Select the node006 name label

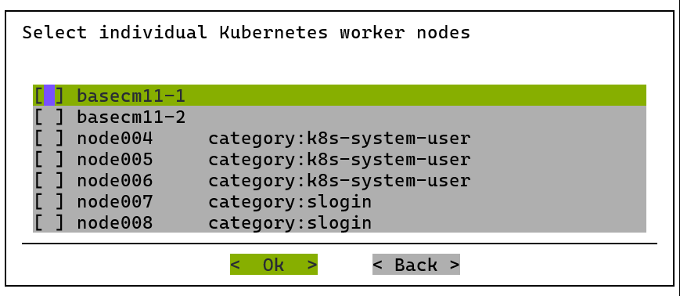115,181
